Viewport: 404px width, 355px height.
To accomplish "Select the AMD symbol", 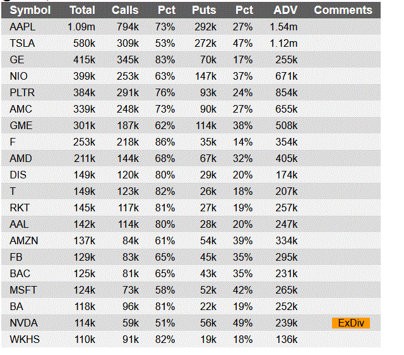I will click(x=21, y=158).
